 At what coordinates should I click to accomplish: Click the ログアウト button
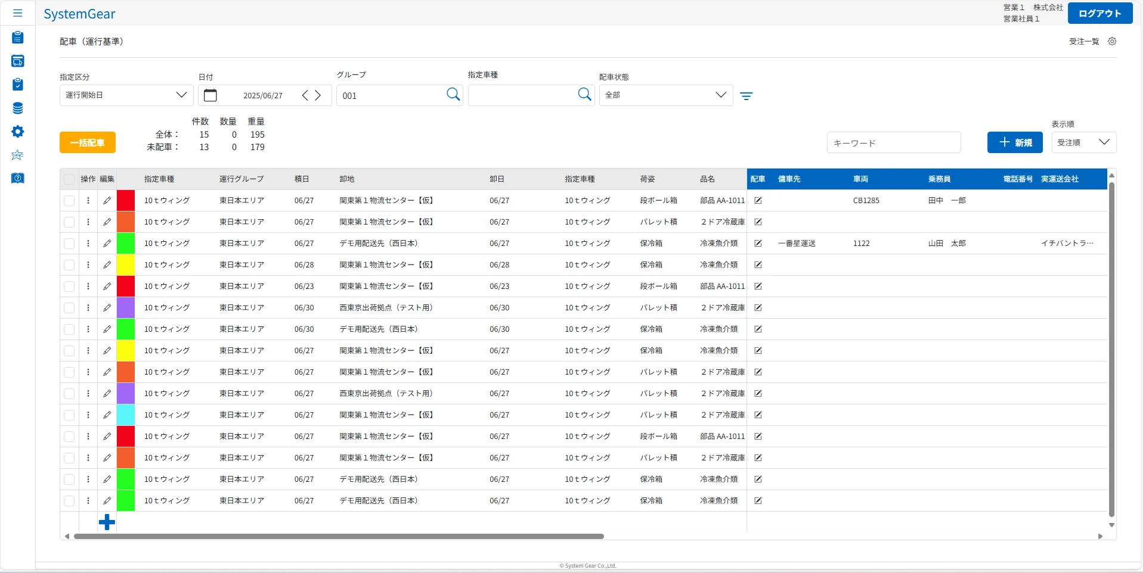(1099, 13)
